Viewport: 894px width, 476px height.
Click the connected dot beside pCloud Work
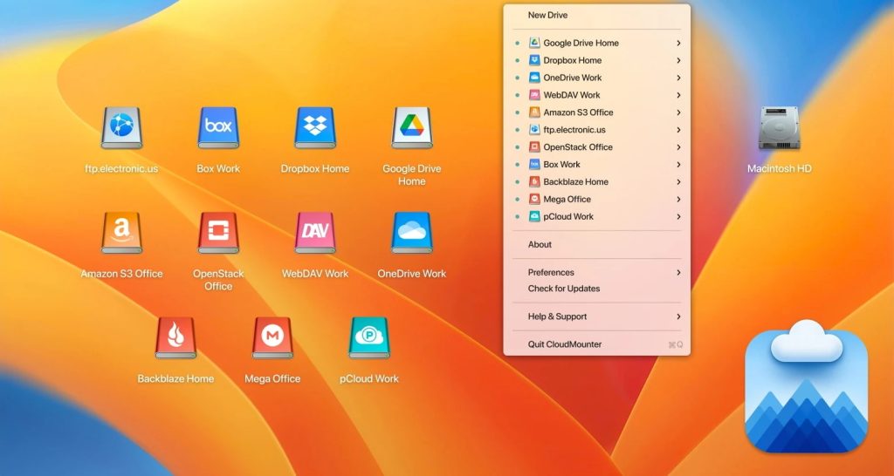pos(517,216)
